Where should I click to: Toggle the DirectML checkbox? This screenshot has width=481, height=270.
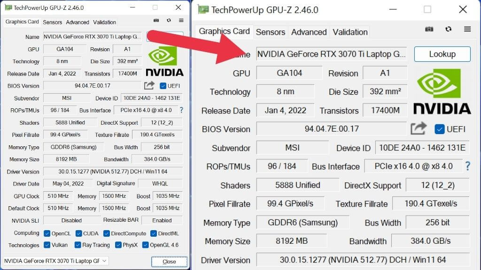(154, 233)
